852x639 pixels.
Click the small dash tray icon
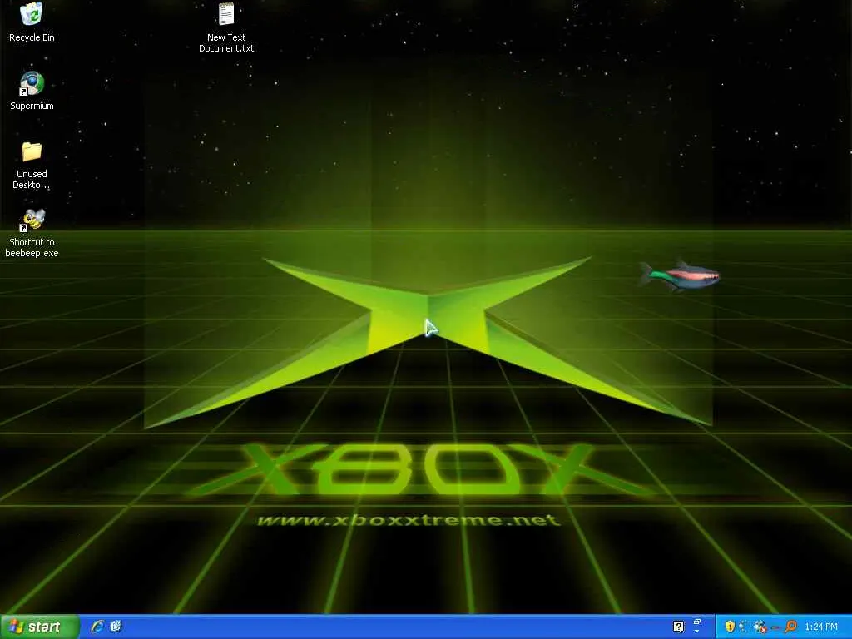(775, 627)
